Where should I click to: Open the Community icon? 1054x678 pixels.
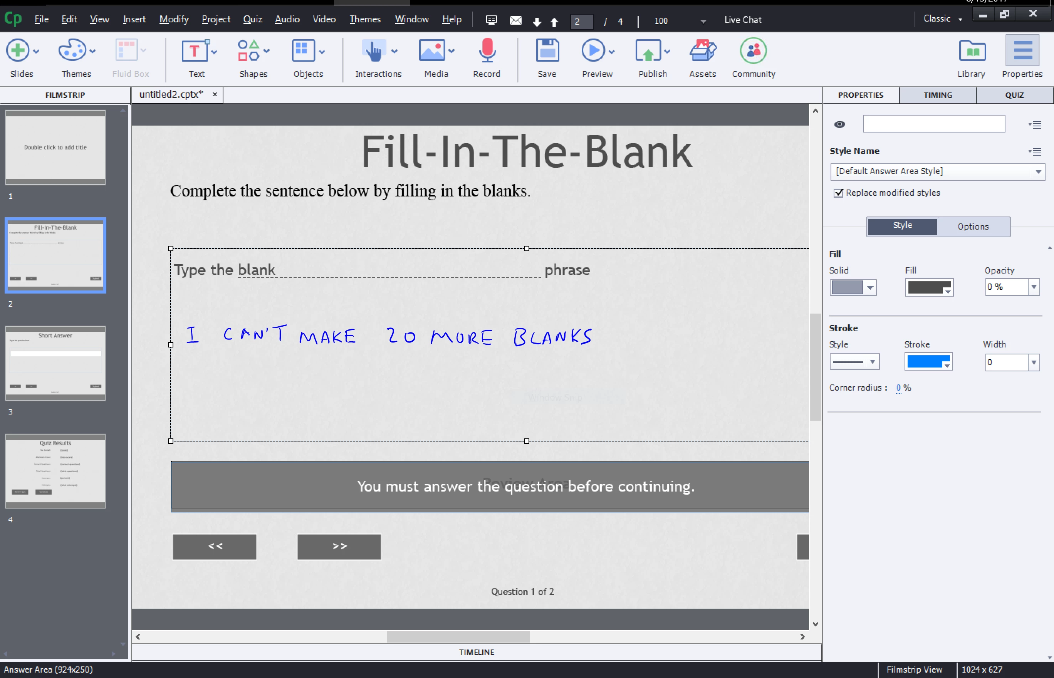point(753,51)
